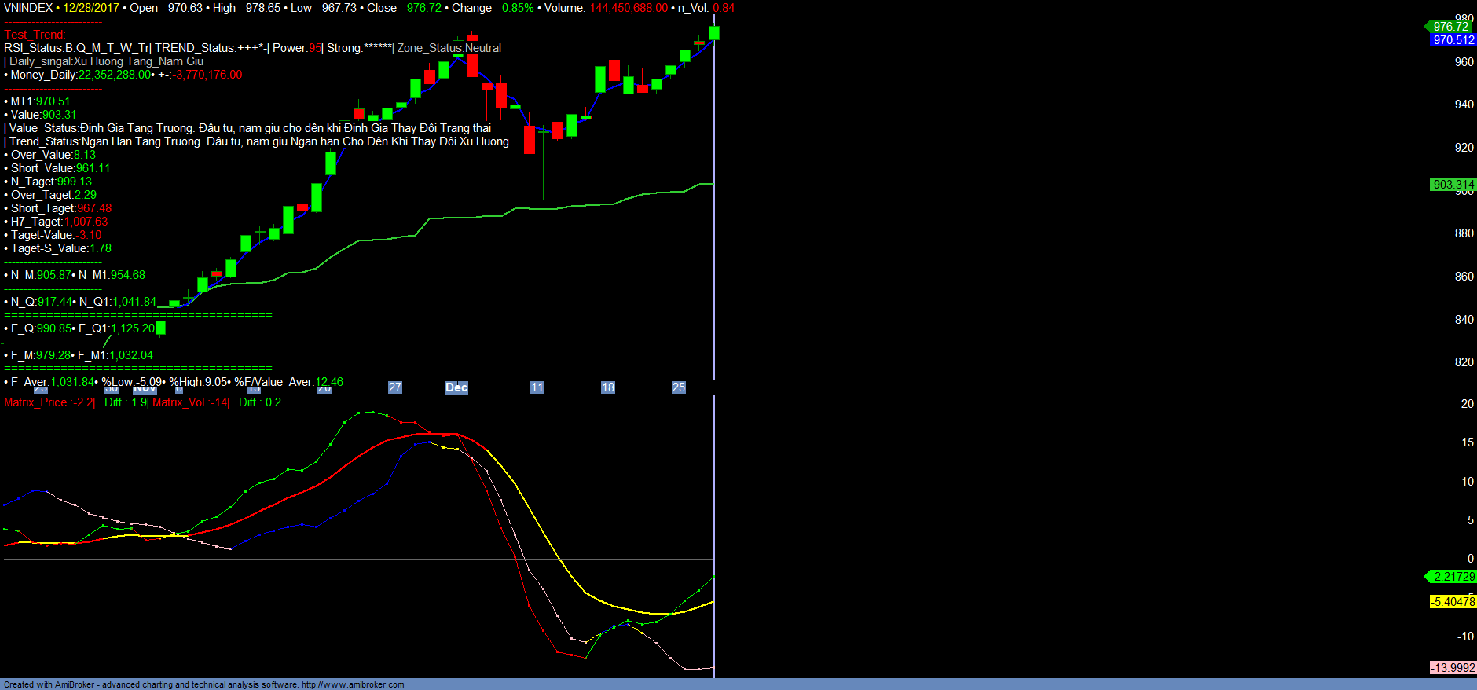Select the 11 date marker on time axis
Image resolution: width=1477 pixels, height=690 pixels.
coord(537,387)
